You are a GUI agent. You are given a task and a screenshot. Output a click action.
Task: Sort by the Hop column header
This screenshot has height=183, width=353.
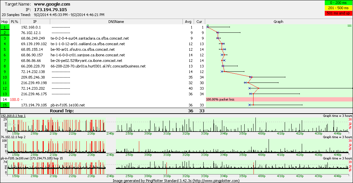point(5,22)
